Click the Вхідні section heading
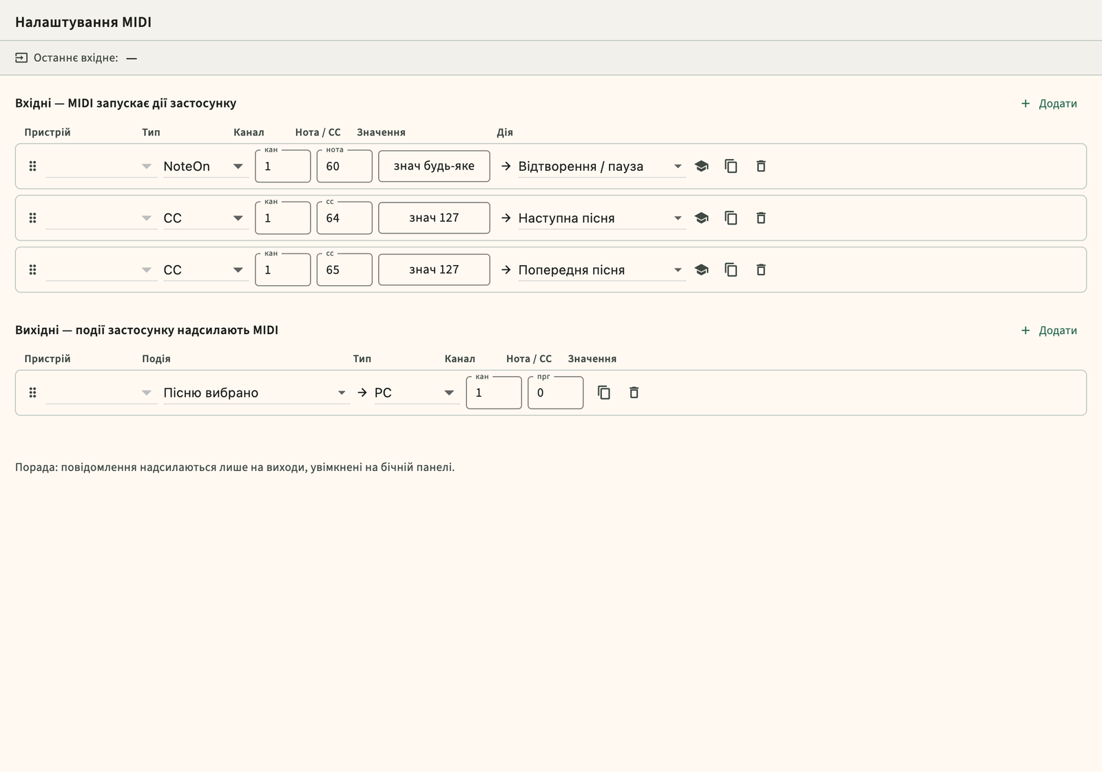The image size is (1102, 772). (125, 103)
